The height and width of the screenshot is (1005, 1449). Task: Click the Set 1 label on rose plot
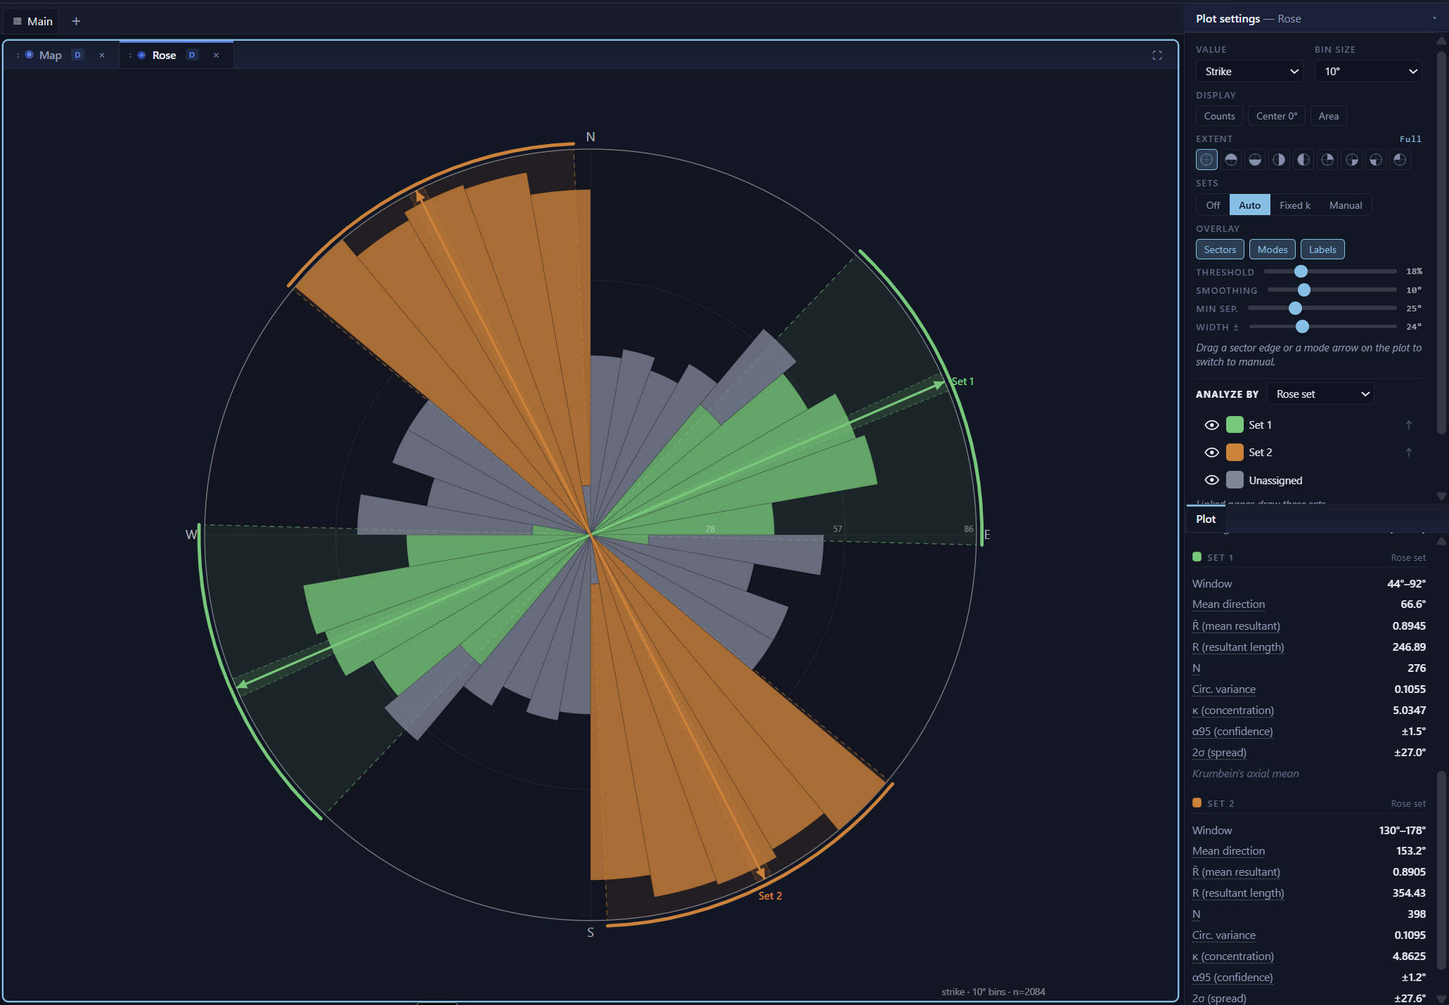tap(962, 381)
